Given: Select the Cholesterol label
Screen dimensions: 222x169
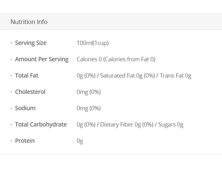Looking at the screenshot, I should tap(30, 92).
